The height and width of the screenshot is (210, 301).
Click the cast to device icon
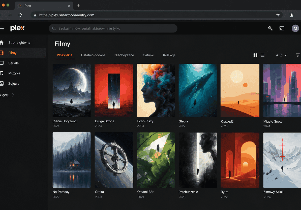(x=282, y=28)
